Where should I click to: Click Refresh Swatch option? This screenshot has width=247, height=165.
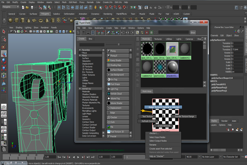pos(148,121)
